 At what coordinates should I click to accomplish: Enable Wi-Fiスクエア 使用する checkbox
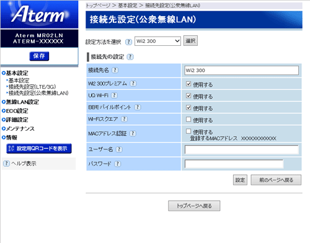tap(188, 119)
